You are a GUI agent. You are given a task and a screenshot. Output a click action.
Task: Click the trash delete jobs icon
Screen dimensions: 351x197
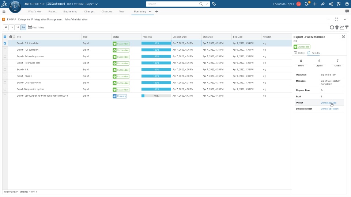click(x=337, y=27)
